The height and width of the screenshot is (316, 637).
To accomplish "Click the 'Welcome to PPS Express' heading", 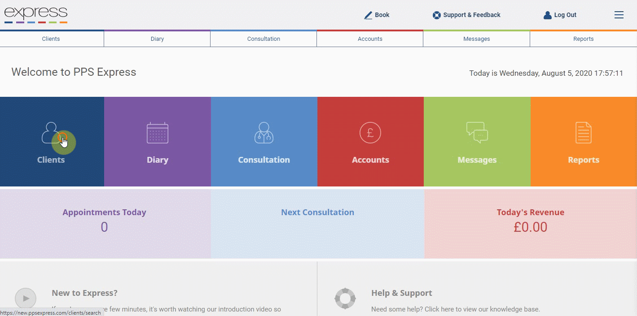I will pyautogui.click(x=74, y=72).
